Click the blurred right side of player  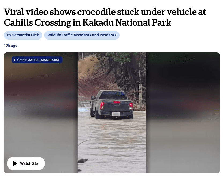[183, 113]
